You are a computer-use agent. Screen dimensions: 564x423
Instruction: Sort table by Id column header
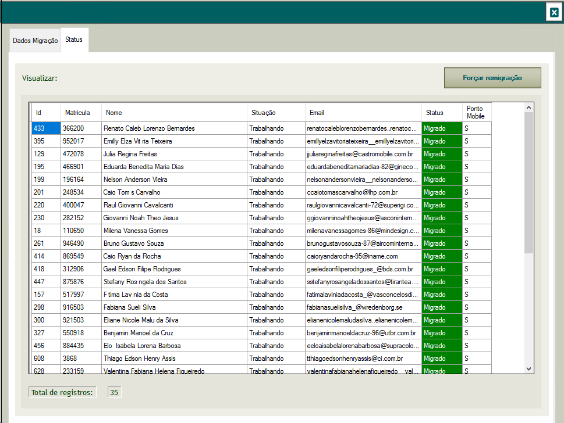click(x=46, y=112)
